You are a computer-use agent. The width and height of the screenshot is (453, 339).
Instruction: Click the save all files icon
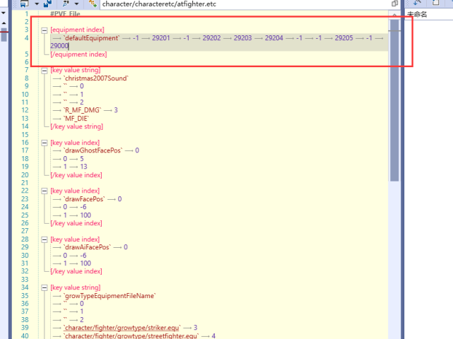tap(48, 4)
